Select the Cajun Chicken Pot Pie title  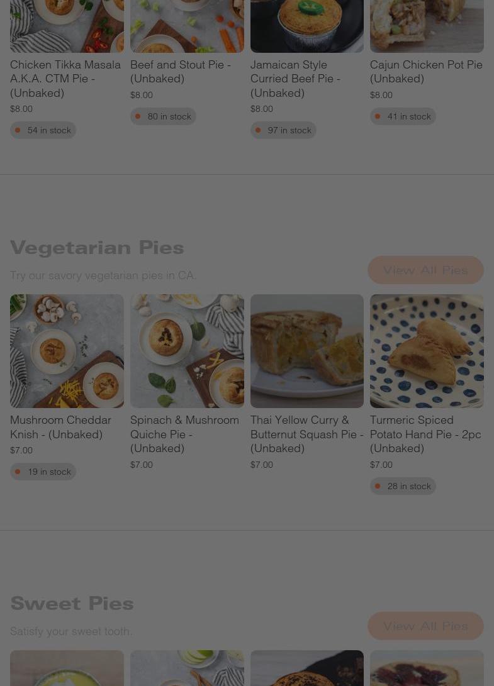(426, 71)
